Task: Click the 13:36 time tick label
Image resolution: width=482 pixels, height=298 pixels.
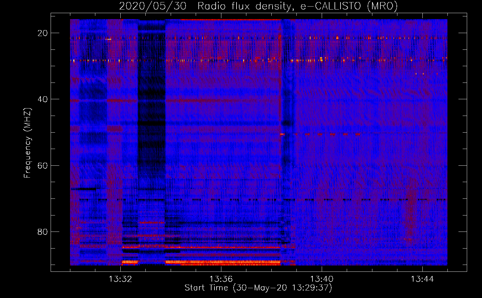Action: coord(221,279)
